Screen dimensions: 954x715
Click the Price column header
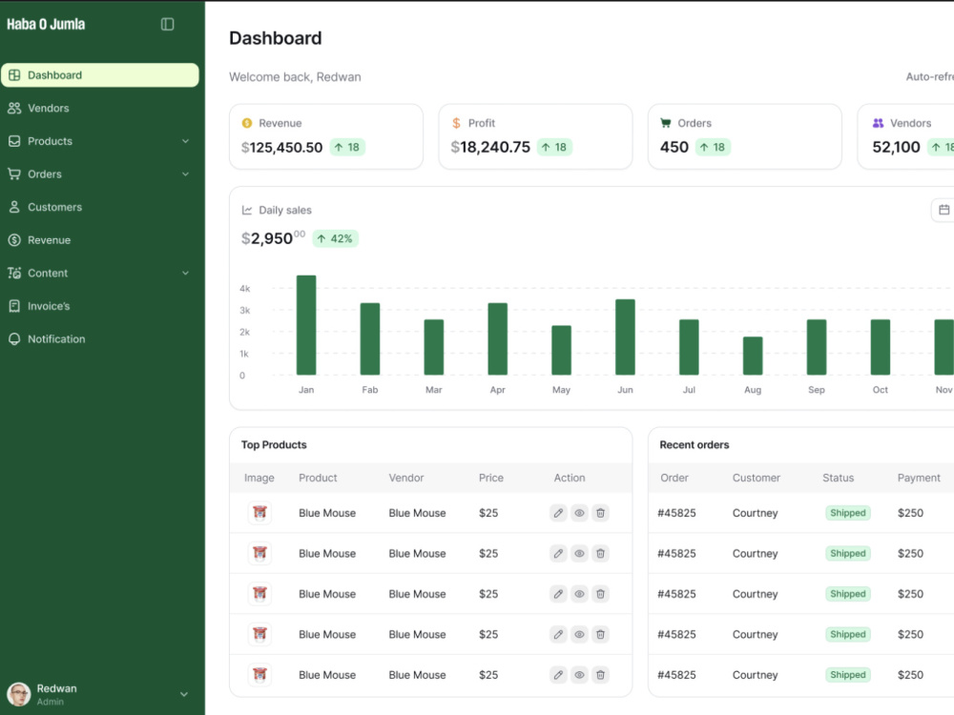tap(491, 478)
